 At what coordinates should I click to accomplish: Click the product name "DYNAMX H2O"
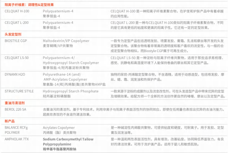click(15, 75)
